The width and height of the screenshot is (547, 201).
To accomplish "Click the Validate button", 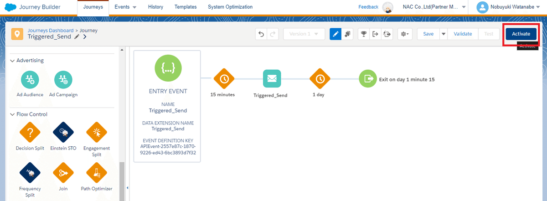I will [x=463, y=34].
